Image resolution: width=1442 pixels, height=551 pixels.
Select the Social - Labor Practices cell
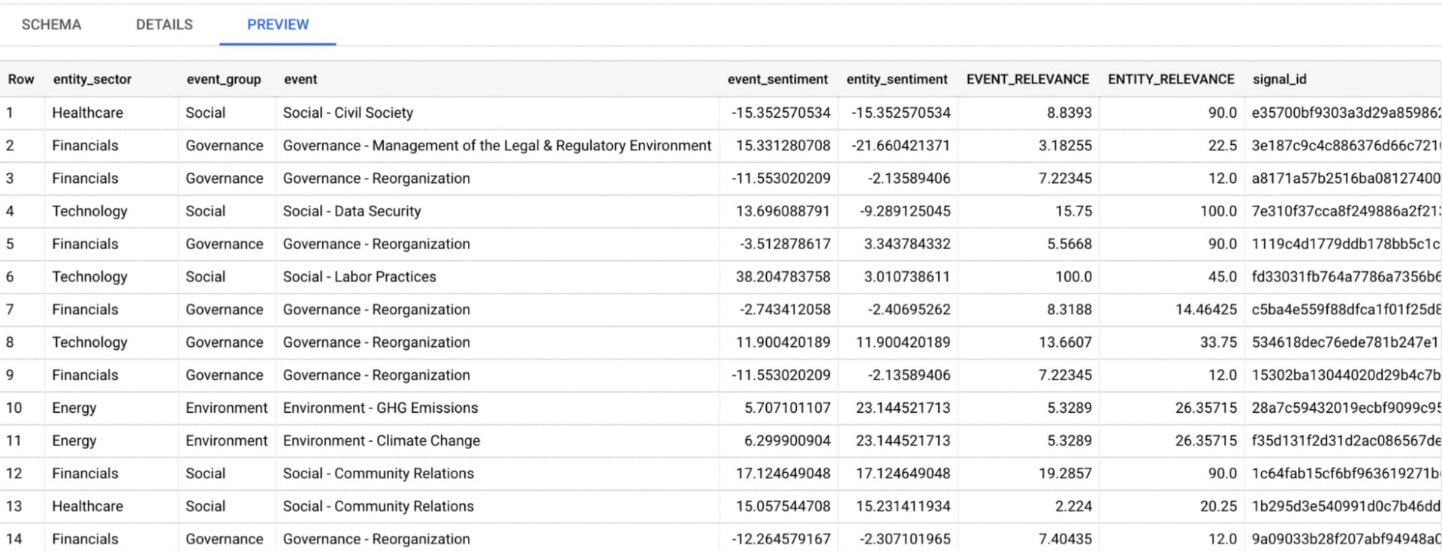click(x=359, y=277)
